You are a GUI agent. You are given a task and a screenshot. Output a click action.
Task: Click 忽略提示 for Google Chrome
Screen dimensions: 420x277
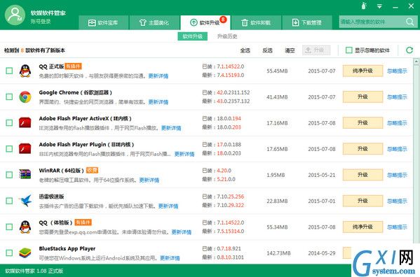tap(397, 97)
